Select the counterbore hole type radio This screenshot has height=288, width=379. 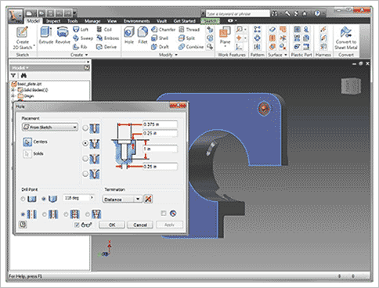tap(85, 143)
